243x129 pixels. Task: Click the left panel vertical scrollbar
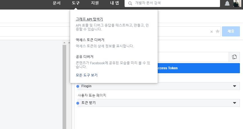[x=64, y=87]
